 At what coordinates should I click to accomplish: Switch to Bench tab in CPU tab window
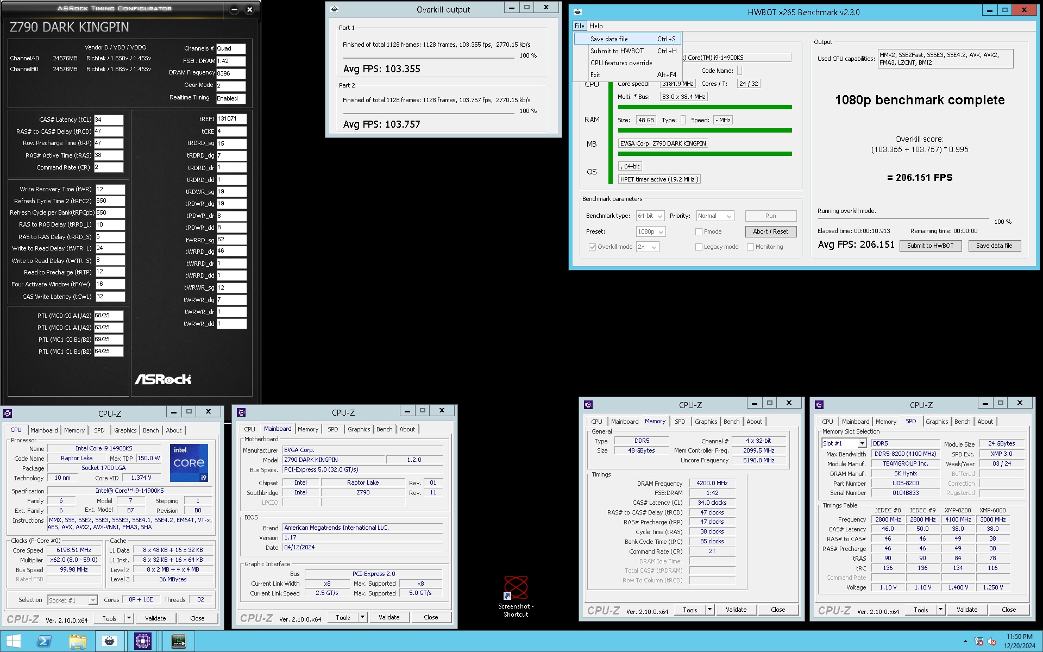click(150, 430)
